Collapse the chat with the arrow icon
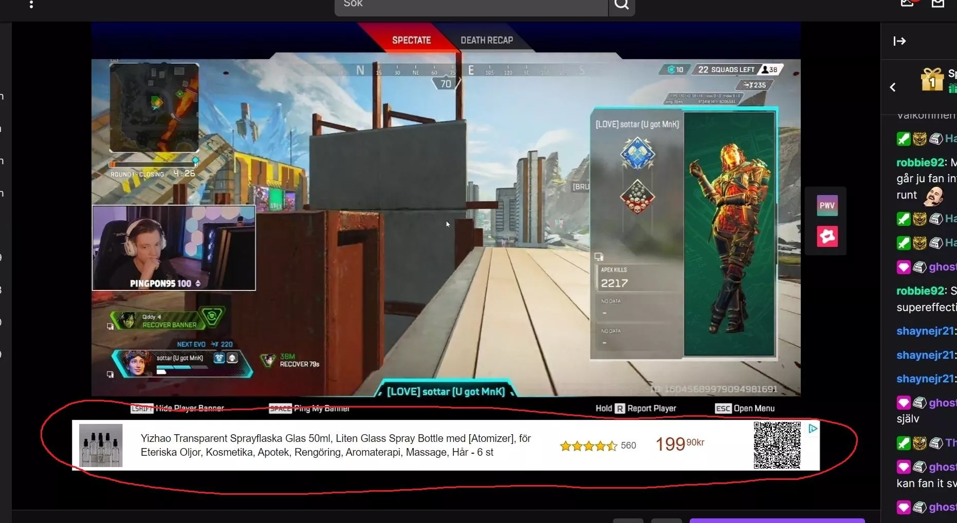Image resolution: width=957 pixels, height=523 pixels. click(x=899, y=41)
